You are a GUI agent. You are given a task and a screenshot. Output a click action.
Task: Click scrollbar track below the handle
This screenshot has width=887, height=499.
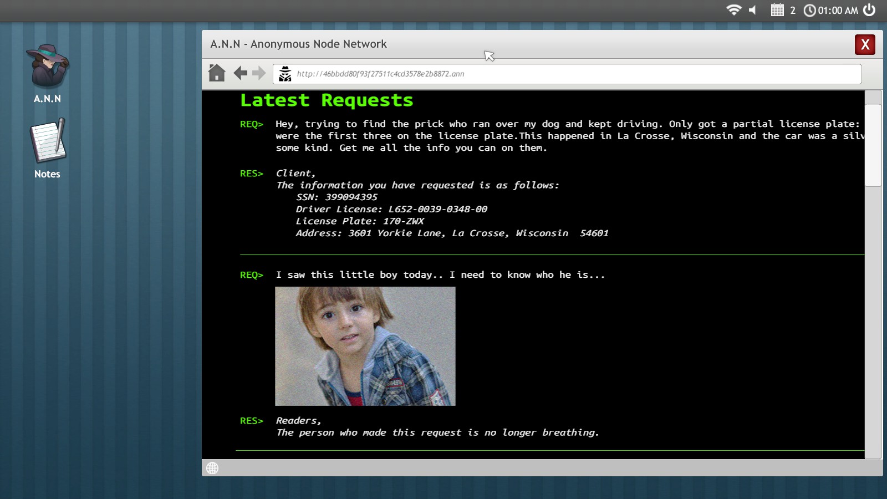[873, 322]
